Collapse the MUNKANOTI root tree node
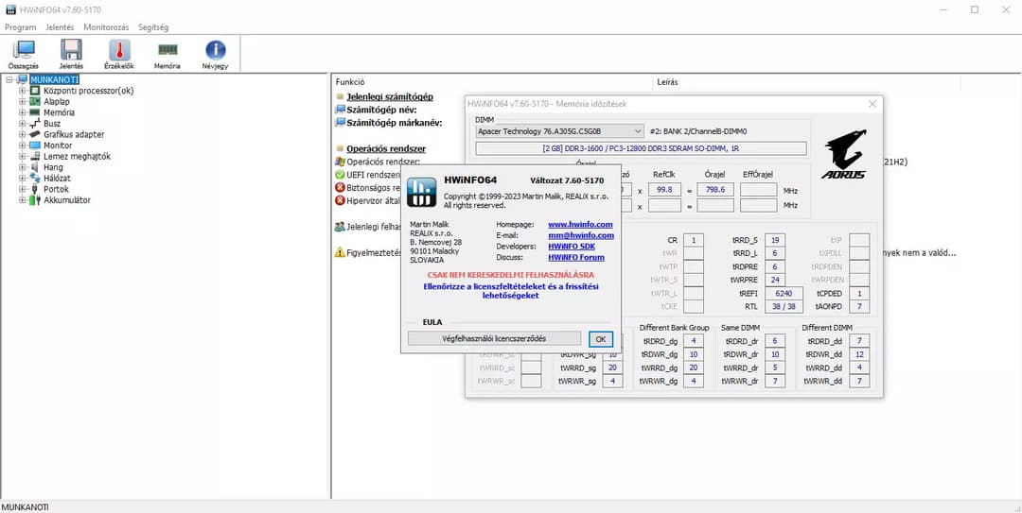Screen dimensions: 1022x513 tap(9, 79)
